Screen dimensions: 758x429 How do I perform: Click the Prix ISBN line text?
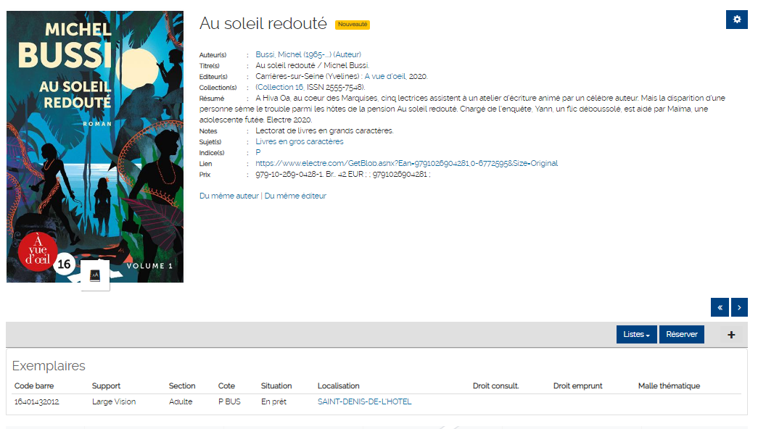pyautogui.click(x=343, y=174)
